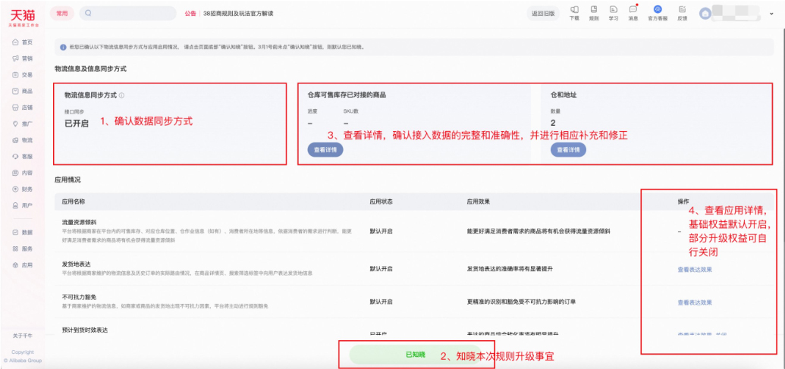This screenshot has height=369, width=785.
Task: Click 查看详情 under 仓和地址
Action: [568, 149]
